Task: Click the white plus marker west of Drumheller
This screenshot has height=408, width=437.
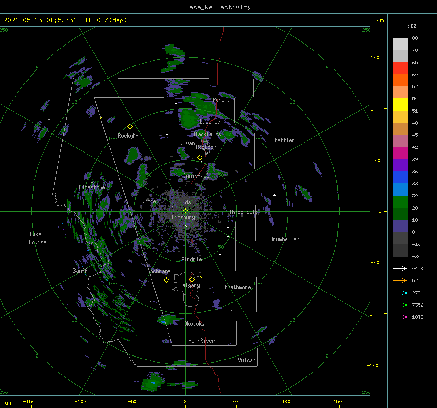Action: point(274,195)
